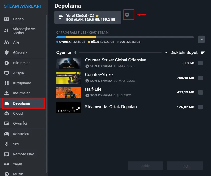Click the Müzik note icon
The image size is (211, 176).
(7, 174)
